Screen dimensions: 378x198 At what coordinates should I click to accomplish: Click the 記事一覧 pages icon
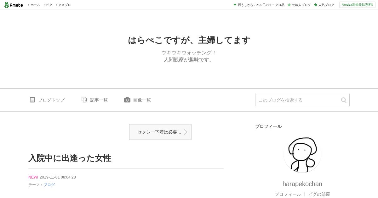point(84,100)
